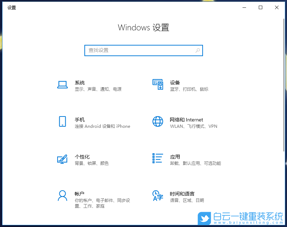Click 连接 Android 设备和 iPhone text
Viewport: 287px width, 227px height.
coord(103,126)
